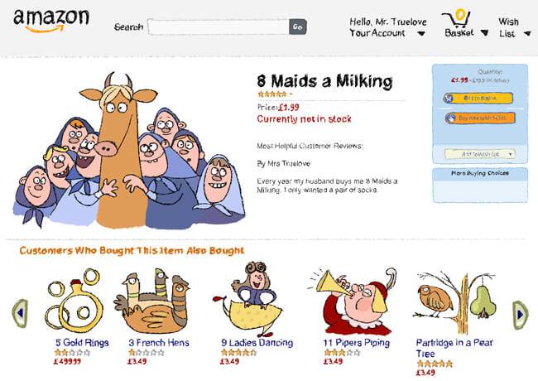Click the Go search button
The width and height of the screenshot is (538, 381).
coord(298,27)
